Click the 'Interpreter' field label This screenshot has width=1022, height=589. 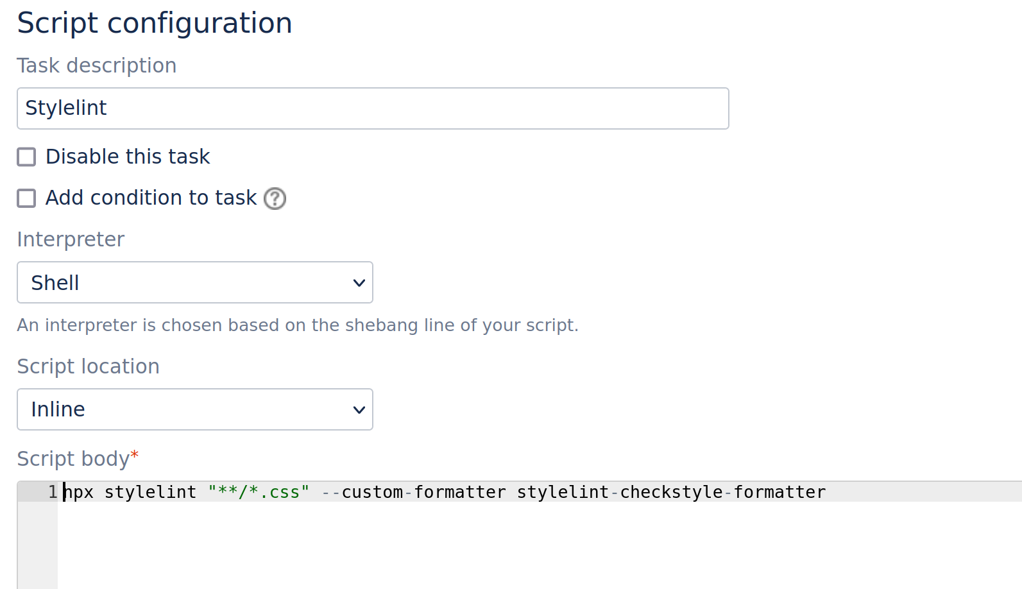[x=71, y=239]
